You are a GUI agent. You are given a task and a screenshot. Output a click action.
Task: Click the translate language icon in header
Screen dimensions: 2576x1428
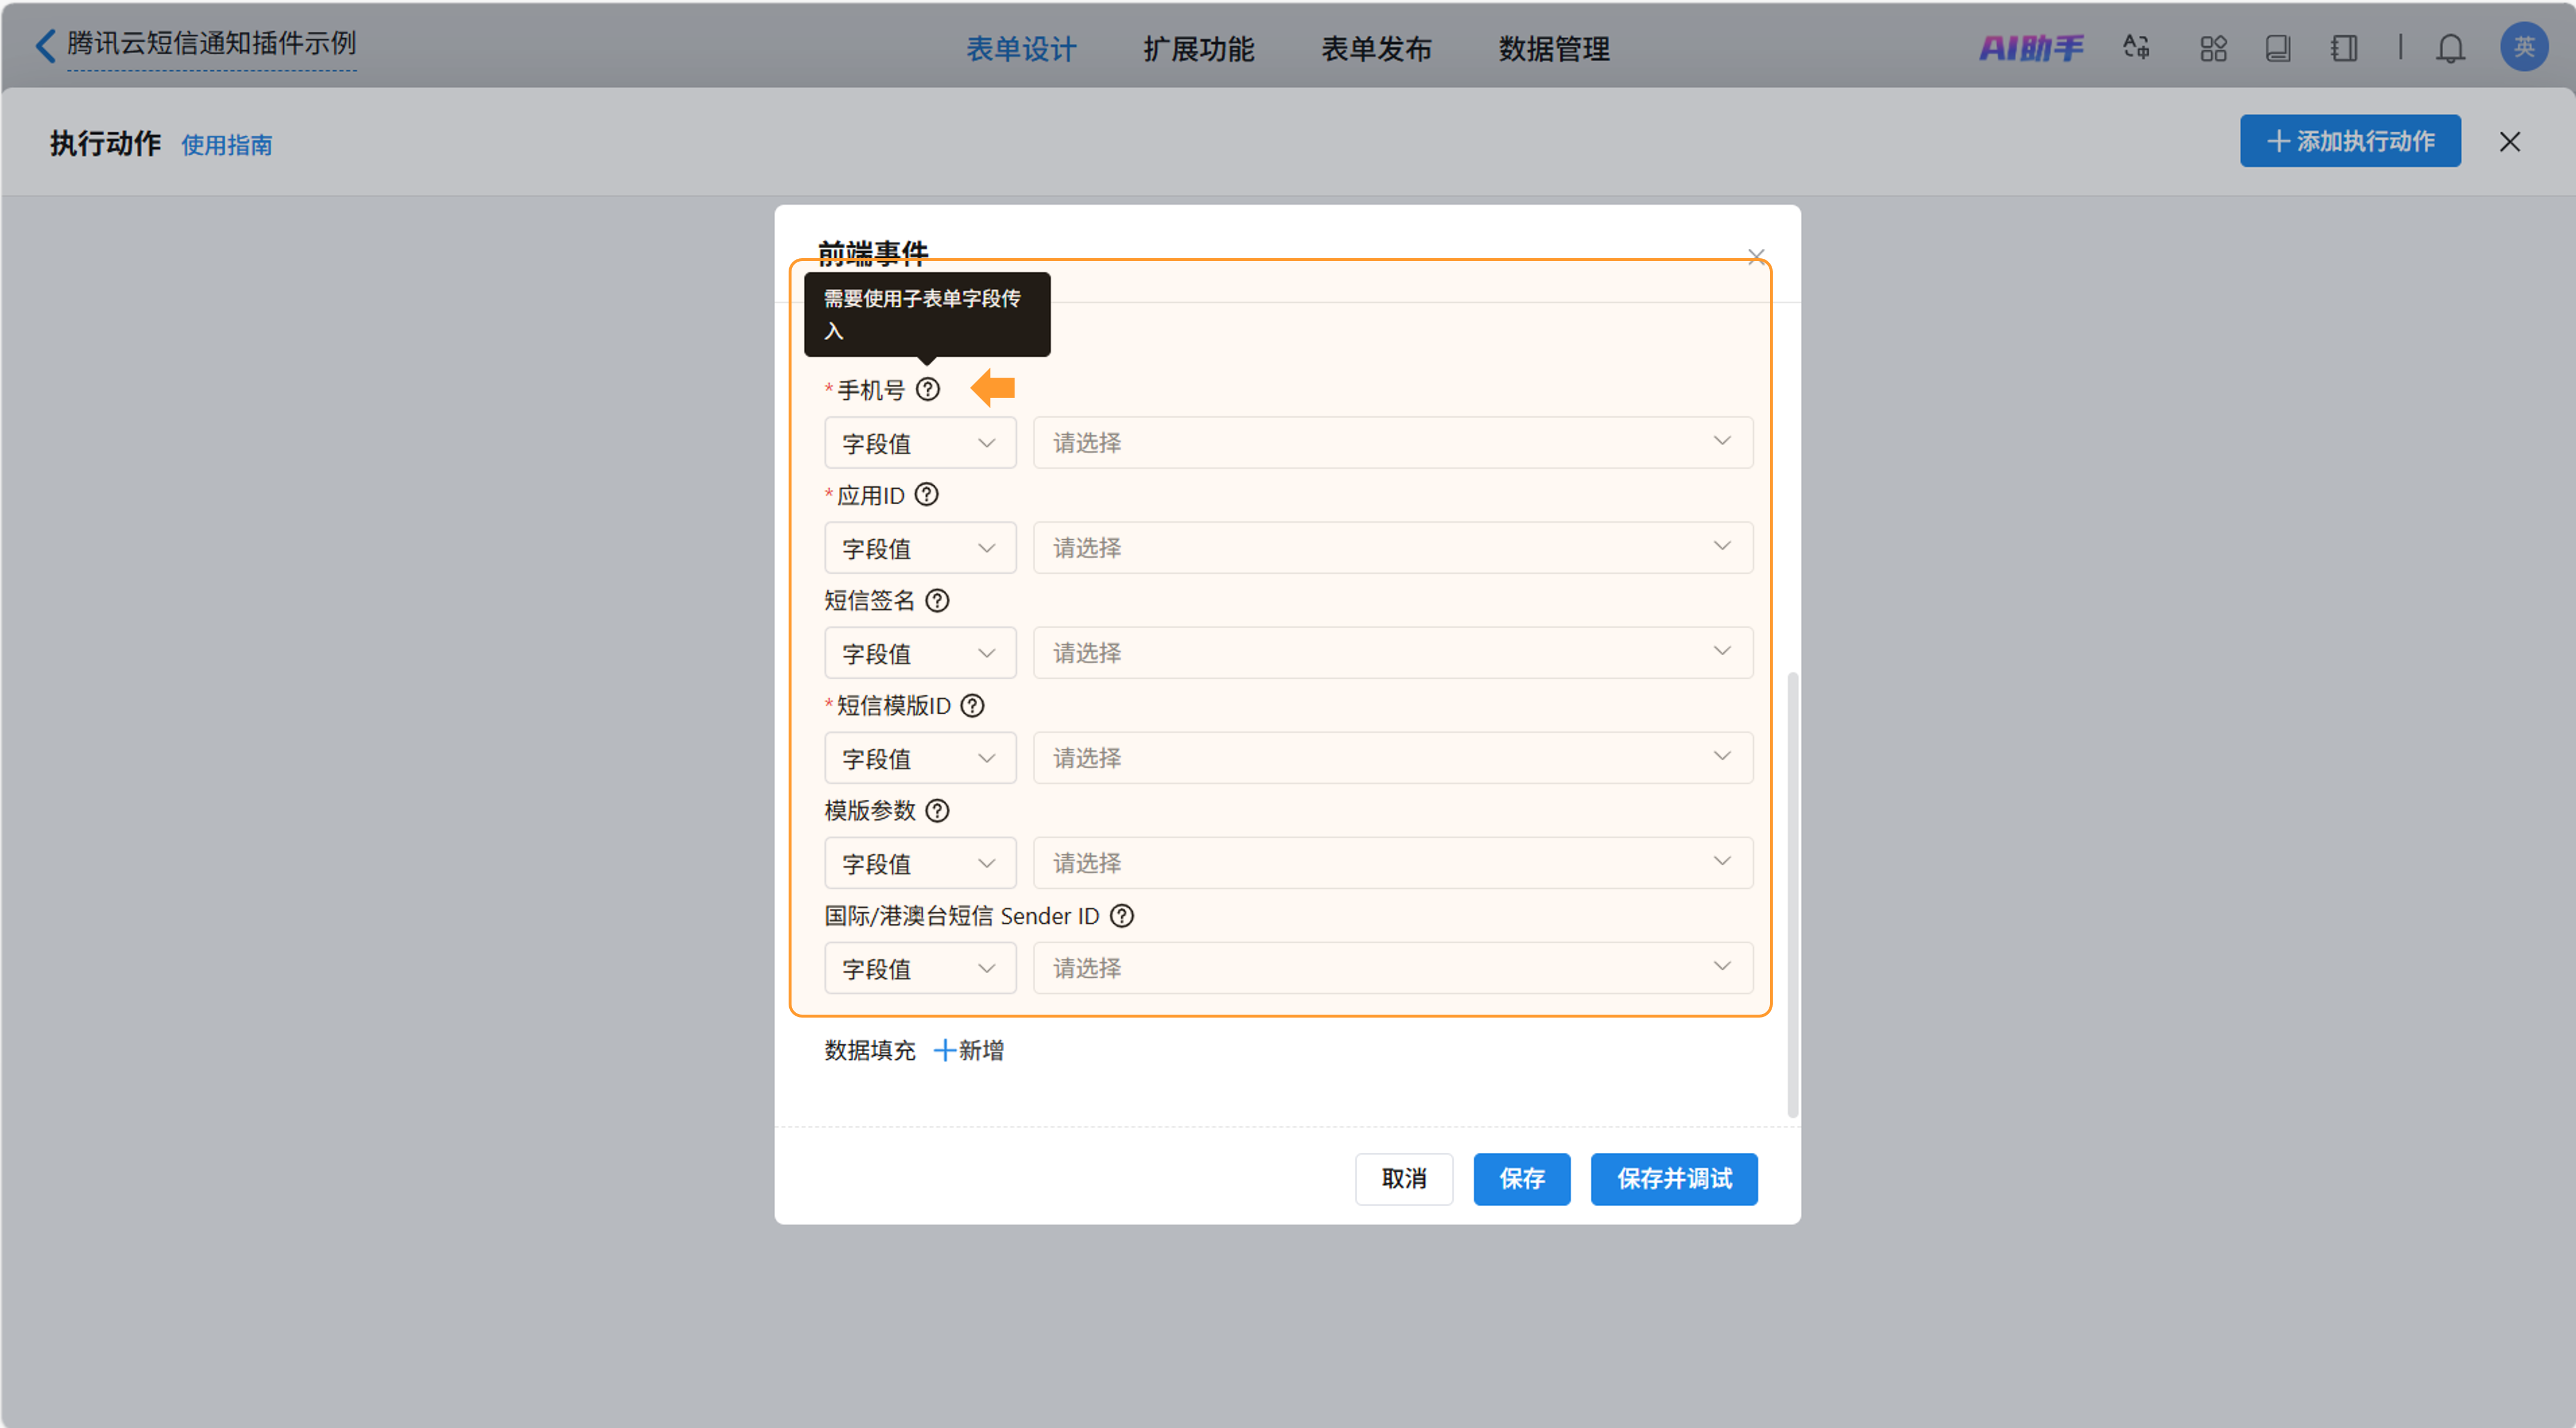[x=2136, y=48]
